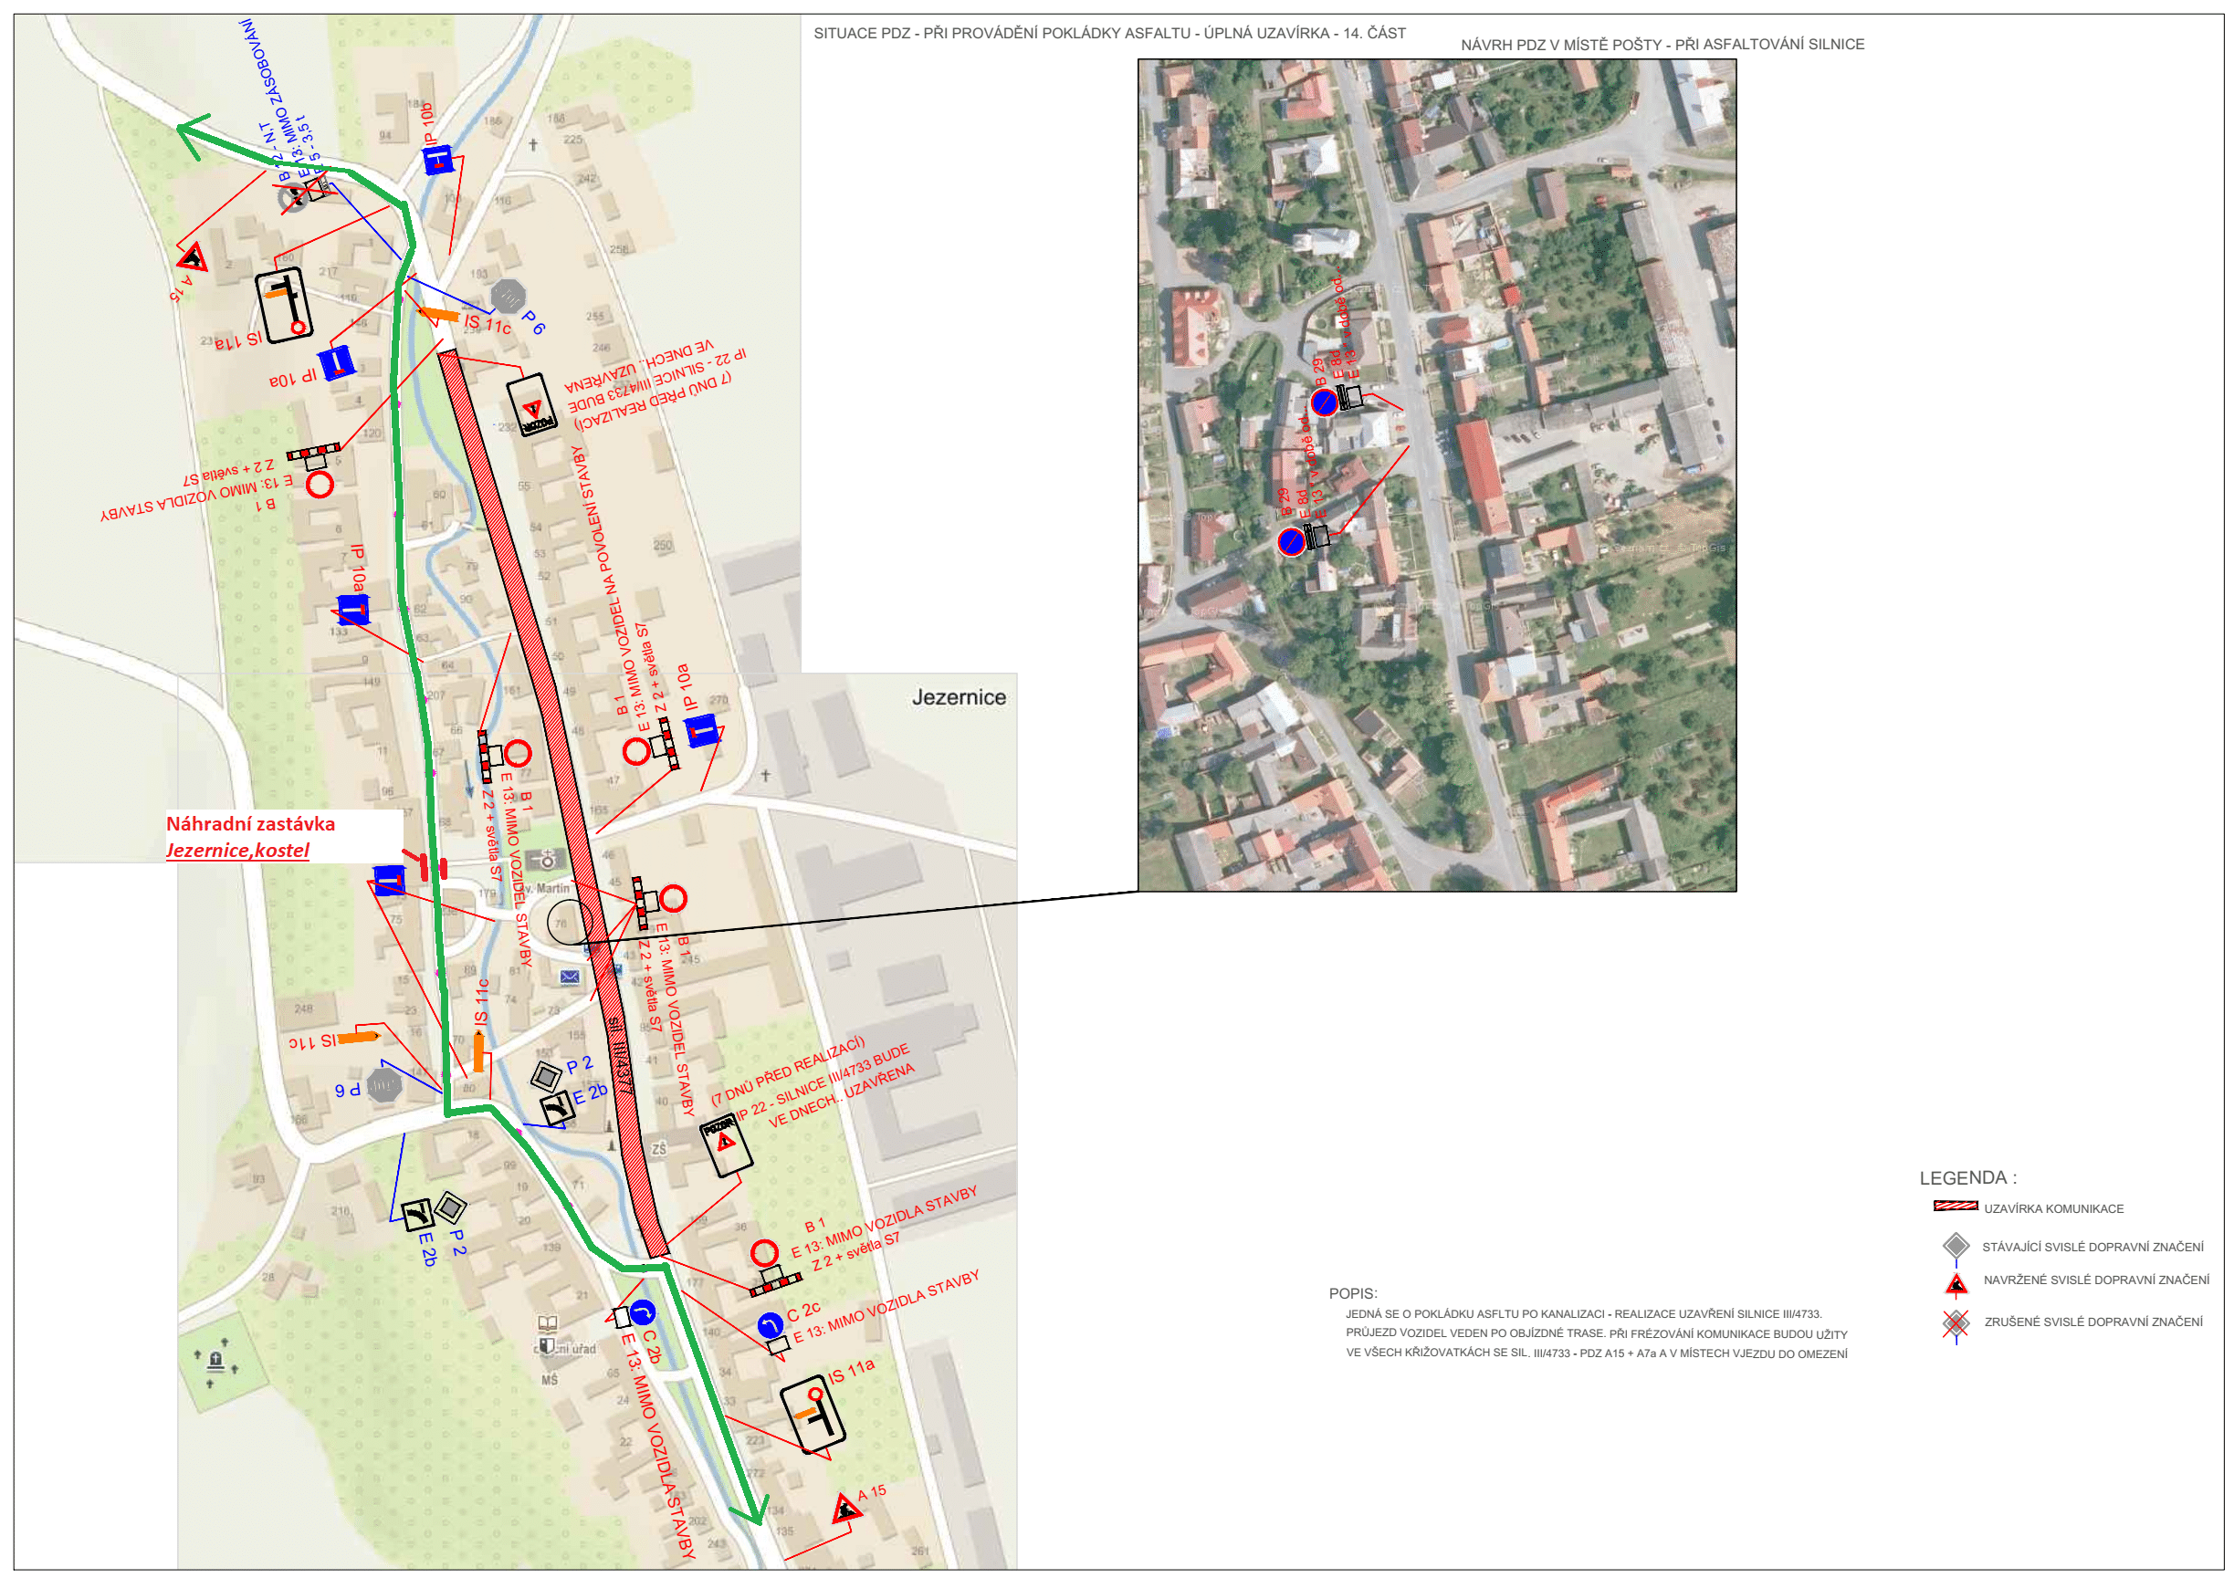The height and width of the screenshot is (1578, 2234).
Task: Open the aerial photo inset of the post office
Action: click(1437, 475)
